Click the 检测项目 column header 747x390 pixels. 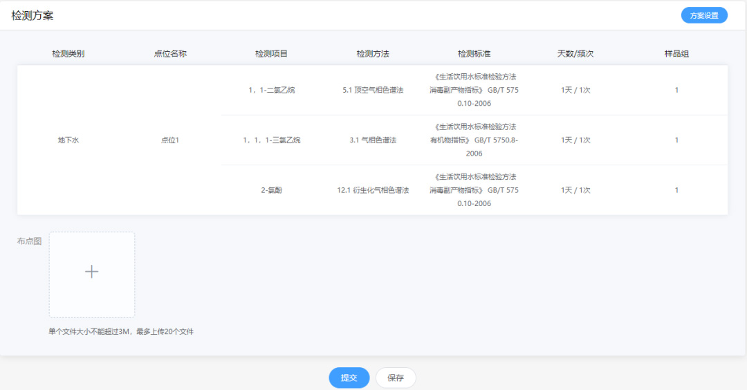[271, 54]
